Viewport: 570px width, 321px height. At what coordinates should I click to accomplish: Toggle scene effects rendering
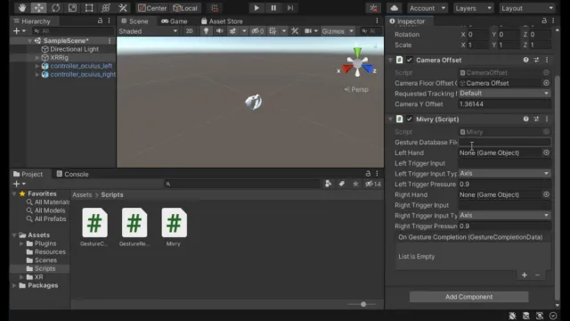click(x=232, y=31)
